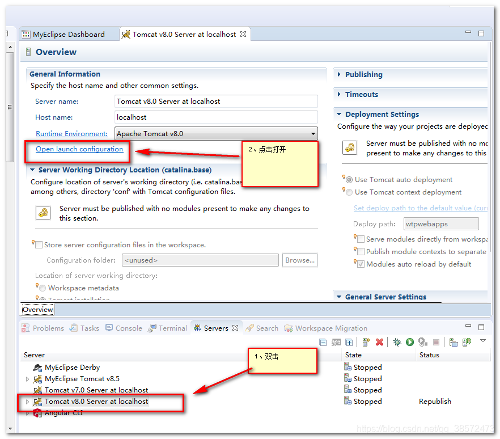The width and height of the screenshot is (500, 439).
Task: Click the Status column header
Action: click(453, 355)
